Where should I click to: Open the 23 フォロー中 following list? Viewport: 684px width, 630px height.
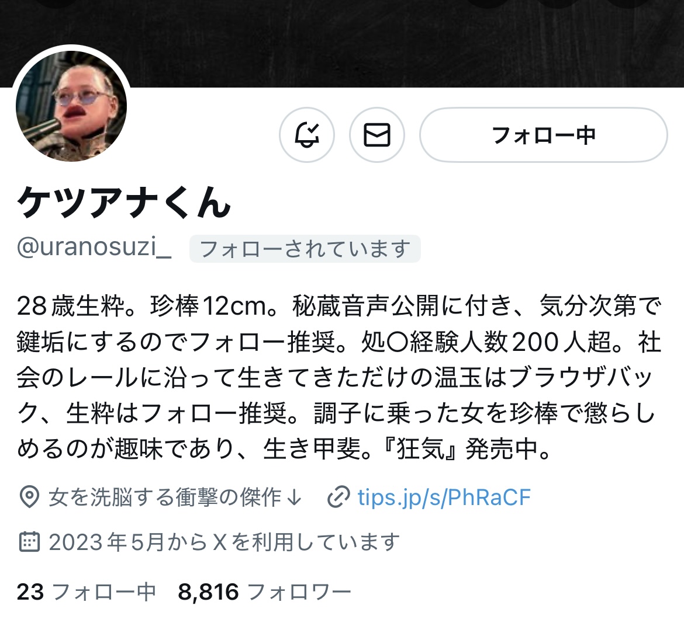click(x=87, y=591)
